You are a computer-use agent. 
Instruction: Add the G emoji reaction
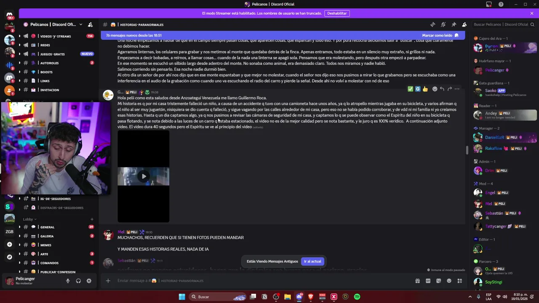point(418,89)
